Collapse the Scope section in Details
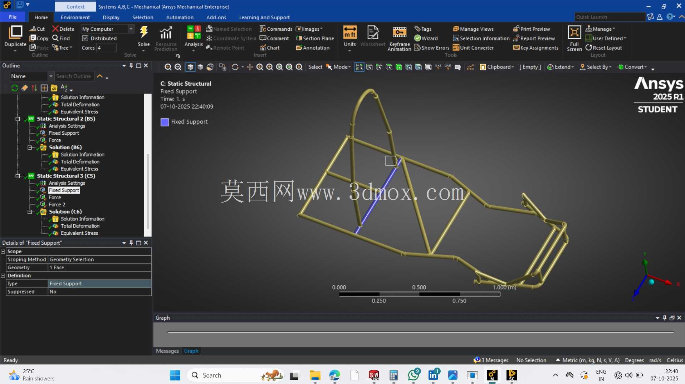The height and width of the screenshot is (384, 685). click(3, 251)
